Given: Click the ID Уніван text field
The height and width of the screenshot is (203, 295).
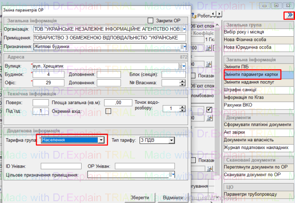Looking at the screenshot, I should click(54, 166).
